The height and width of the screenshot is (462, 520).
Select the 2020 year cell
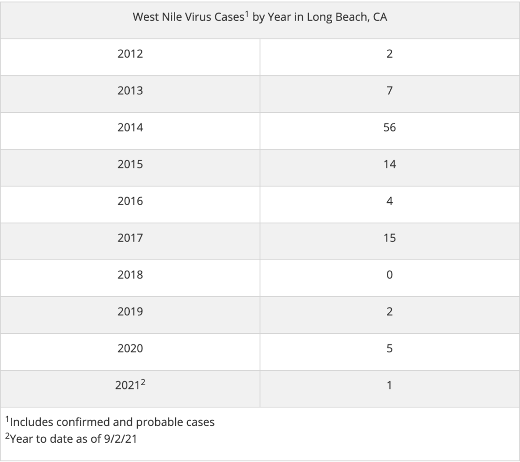pyautogui.click(x=130, y=349)
